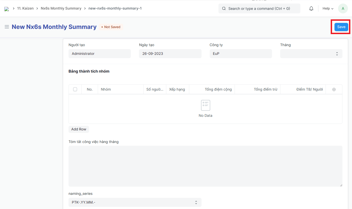The image size is (352, 209).
Task: Focus the search command bar
Action: pyautogui.click(x=259, y=8)
